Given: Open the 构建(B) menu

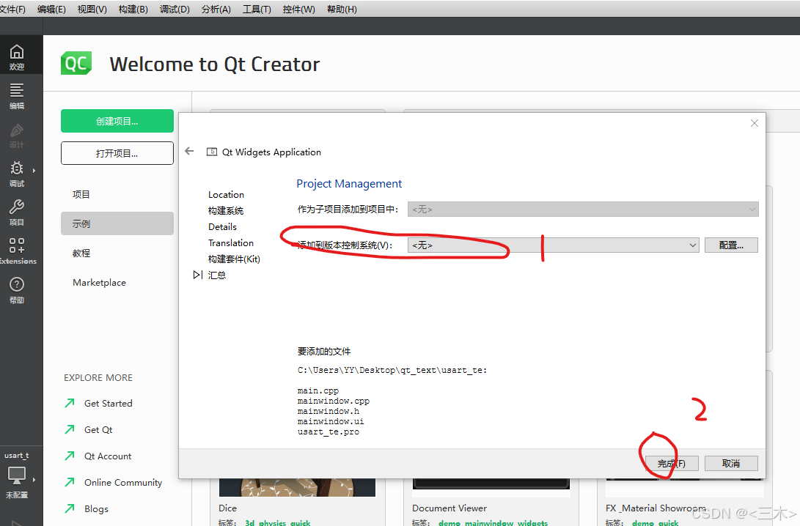Looking at the screenshot, I should coord(133,10).
